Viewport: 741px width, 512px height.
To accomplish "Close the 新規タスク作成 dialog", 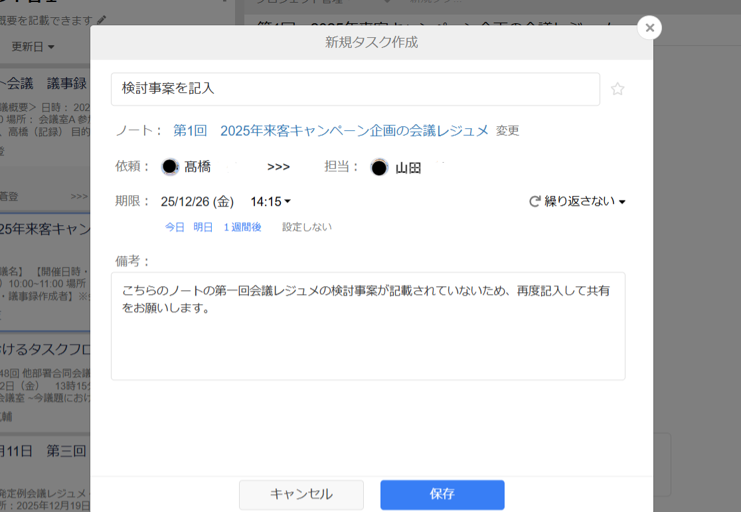I will coord(649,27).
